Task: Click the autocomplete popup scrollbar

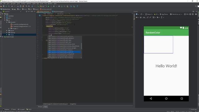Action: [x=81, y=46]
